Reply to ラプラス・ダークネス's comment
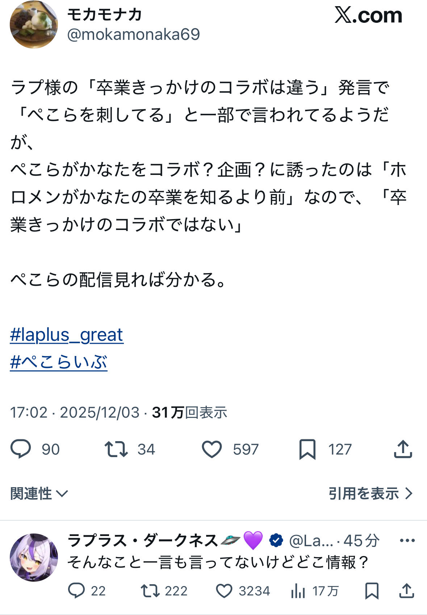 pos(76,591)
